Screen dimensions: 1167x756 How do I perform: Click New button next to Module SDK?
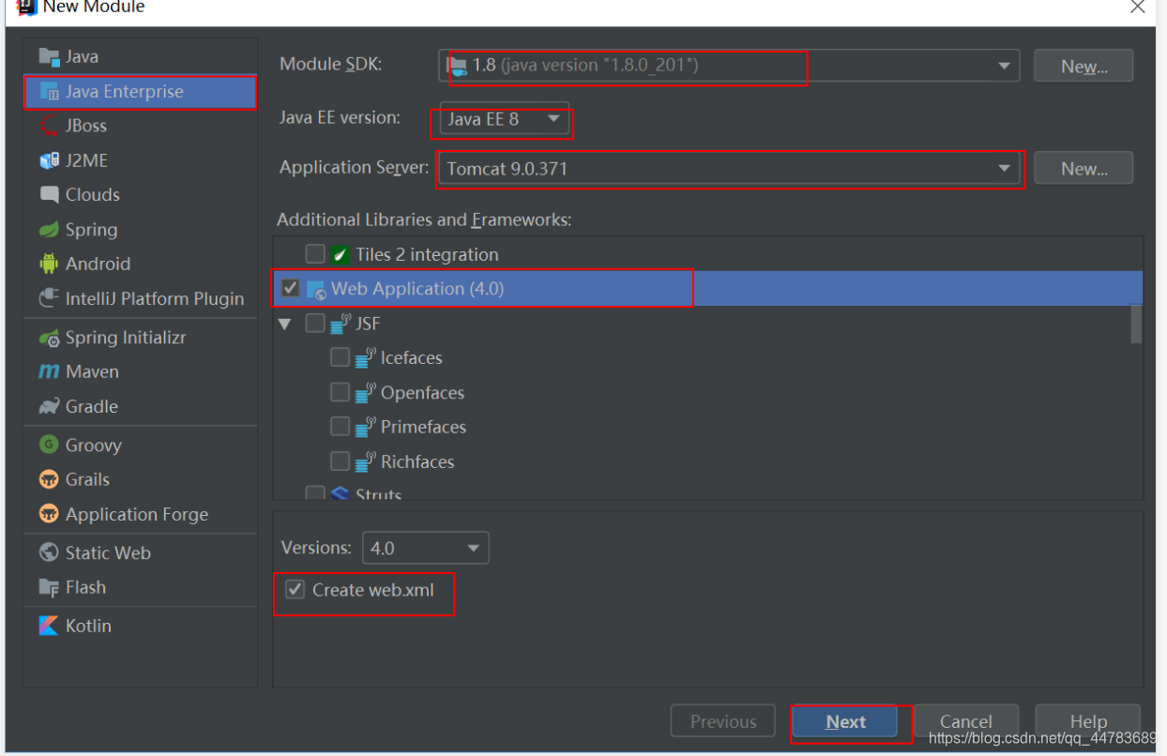point(1084,66)
